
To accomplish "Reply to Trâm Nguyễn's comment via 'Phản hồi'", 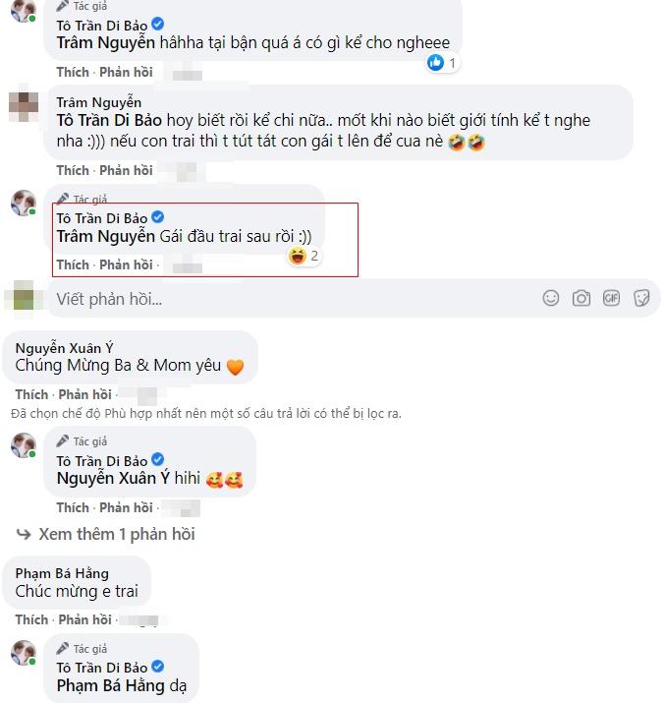I will (x=126, y=170).
